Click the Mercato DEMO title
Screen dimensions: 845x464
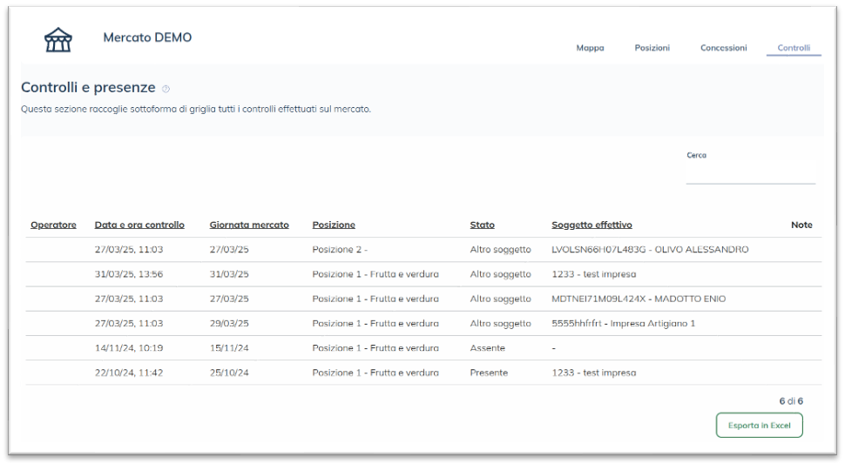(147, 37)
